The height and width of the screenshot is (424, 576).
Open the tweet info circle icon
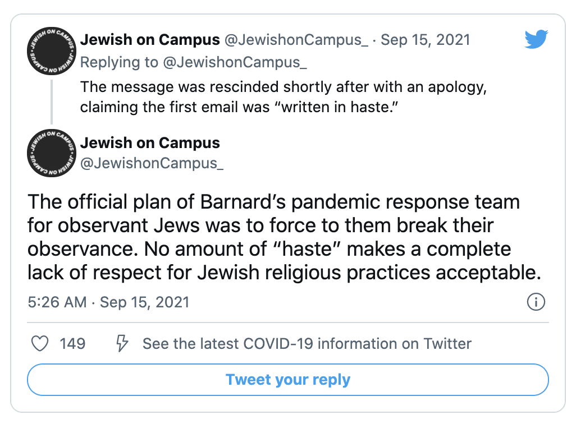click(536, 302)
